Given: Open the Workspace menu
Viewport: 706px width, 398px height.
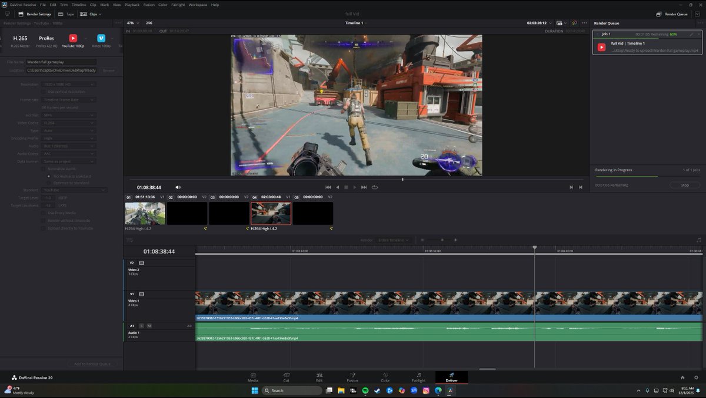Looking at the screenshot, I should coord(198,5).
